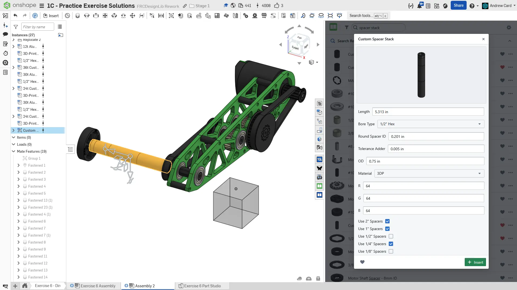Viewport: 517px width, 290px height.
Task: Open the help question mark menu
Action: 472,6
